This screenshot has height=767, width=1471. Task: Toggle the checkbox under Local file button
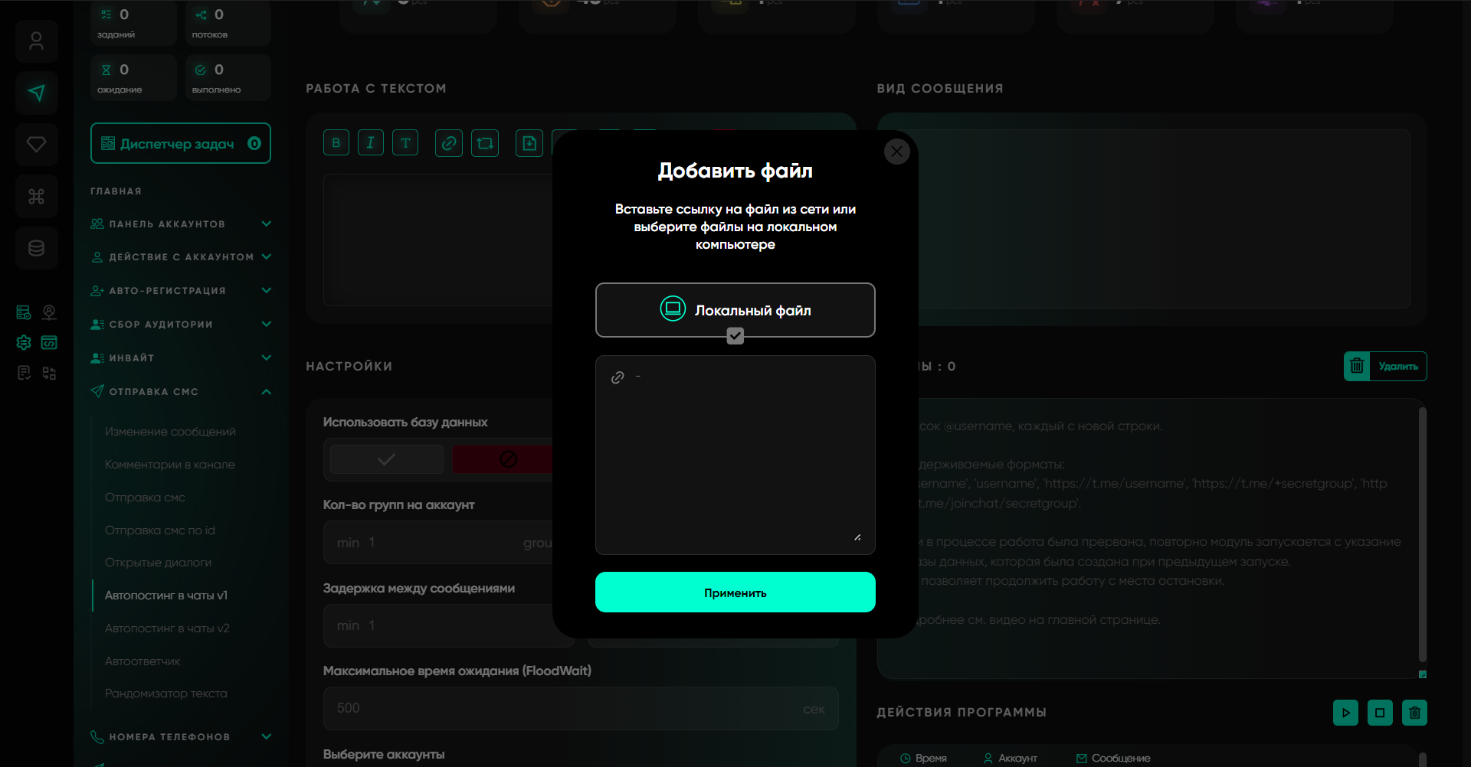coord(735,336)
